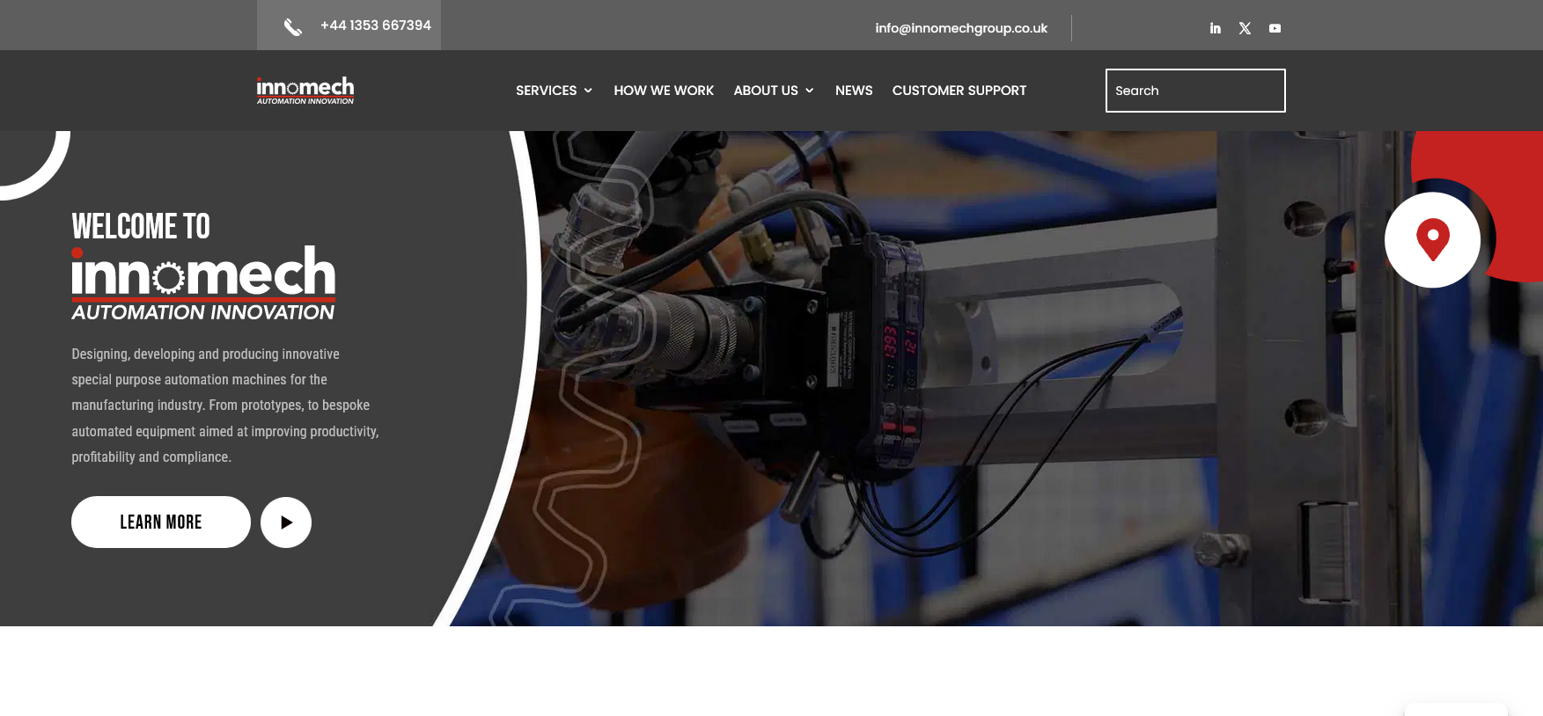1543x716 pixels.
Task: Expand the About Us dropdown chevron
Action: pyautogui.click(x=809, y=91)
